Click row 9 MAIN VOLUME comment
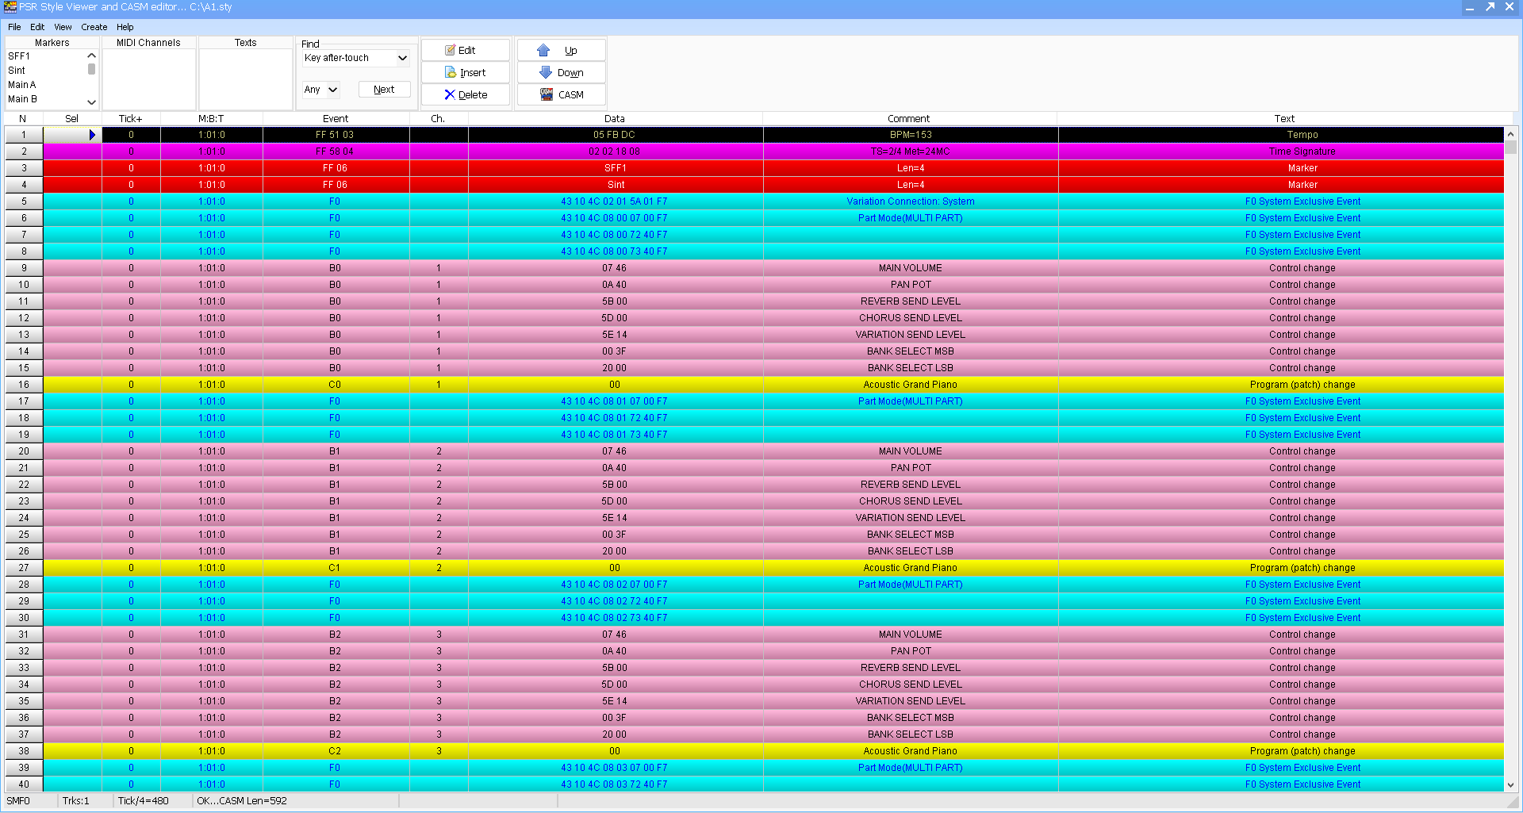 [x=911, y=268]
